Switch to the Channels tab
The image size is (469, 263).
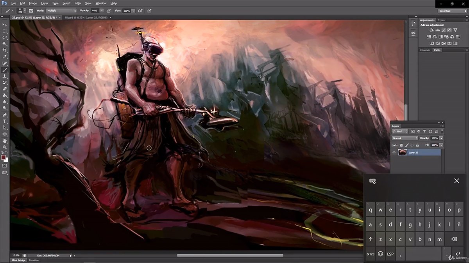pos(425,50)
